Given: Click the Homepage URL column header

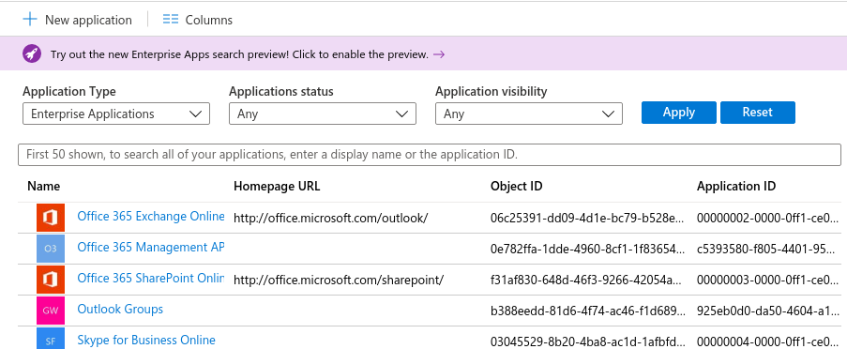Looking at the screenshot, I should [x=277, y=187].
